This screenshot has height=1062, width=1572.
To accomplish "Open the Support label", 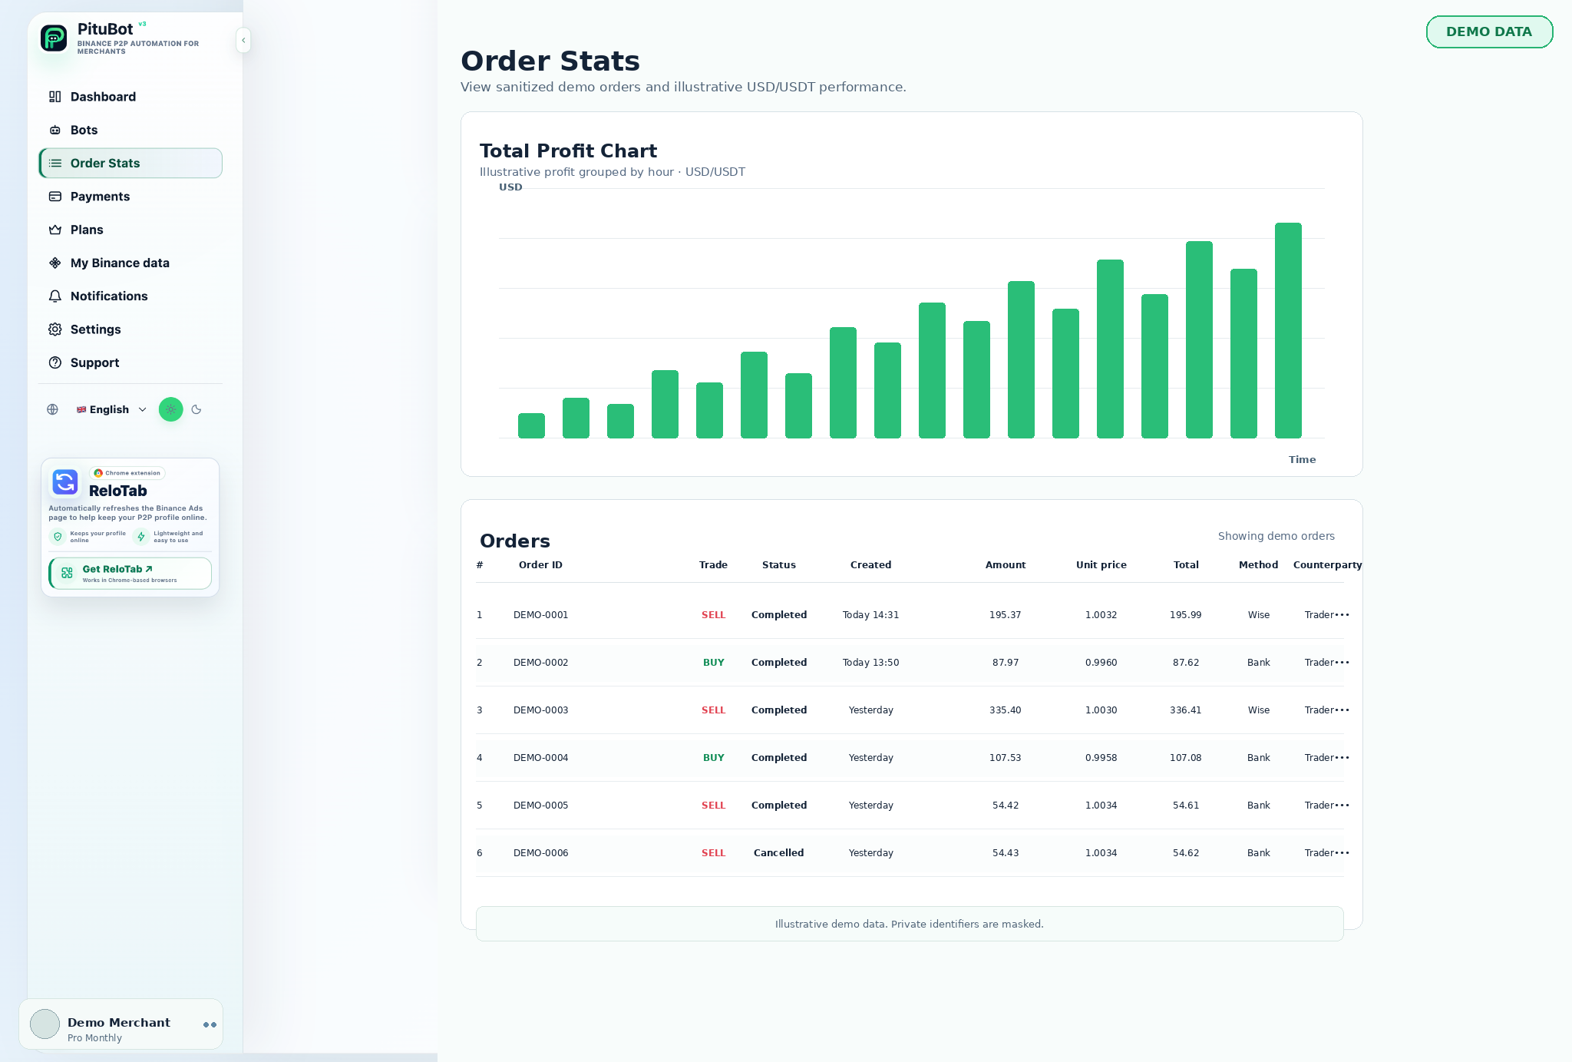I will pos(94,362).
